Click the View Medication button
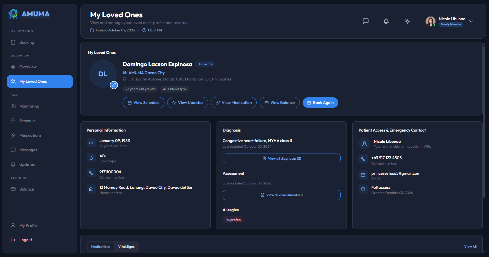 tap(234, 103)
